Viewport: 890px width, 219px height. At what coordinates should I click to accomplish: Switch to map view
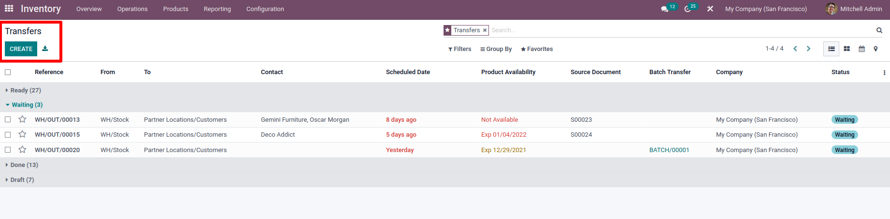876,49
